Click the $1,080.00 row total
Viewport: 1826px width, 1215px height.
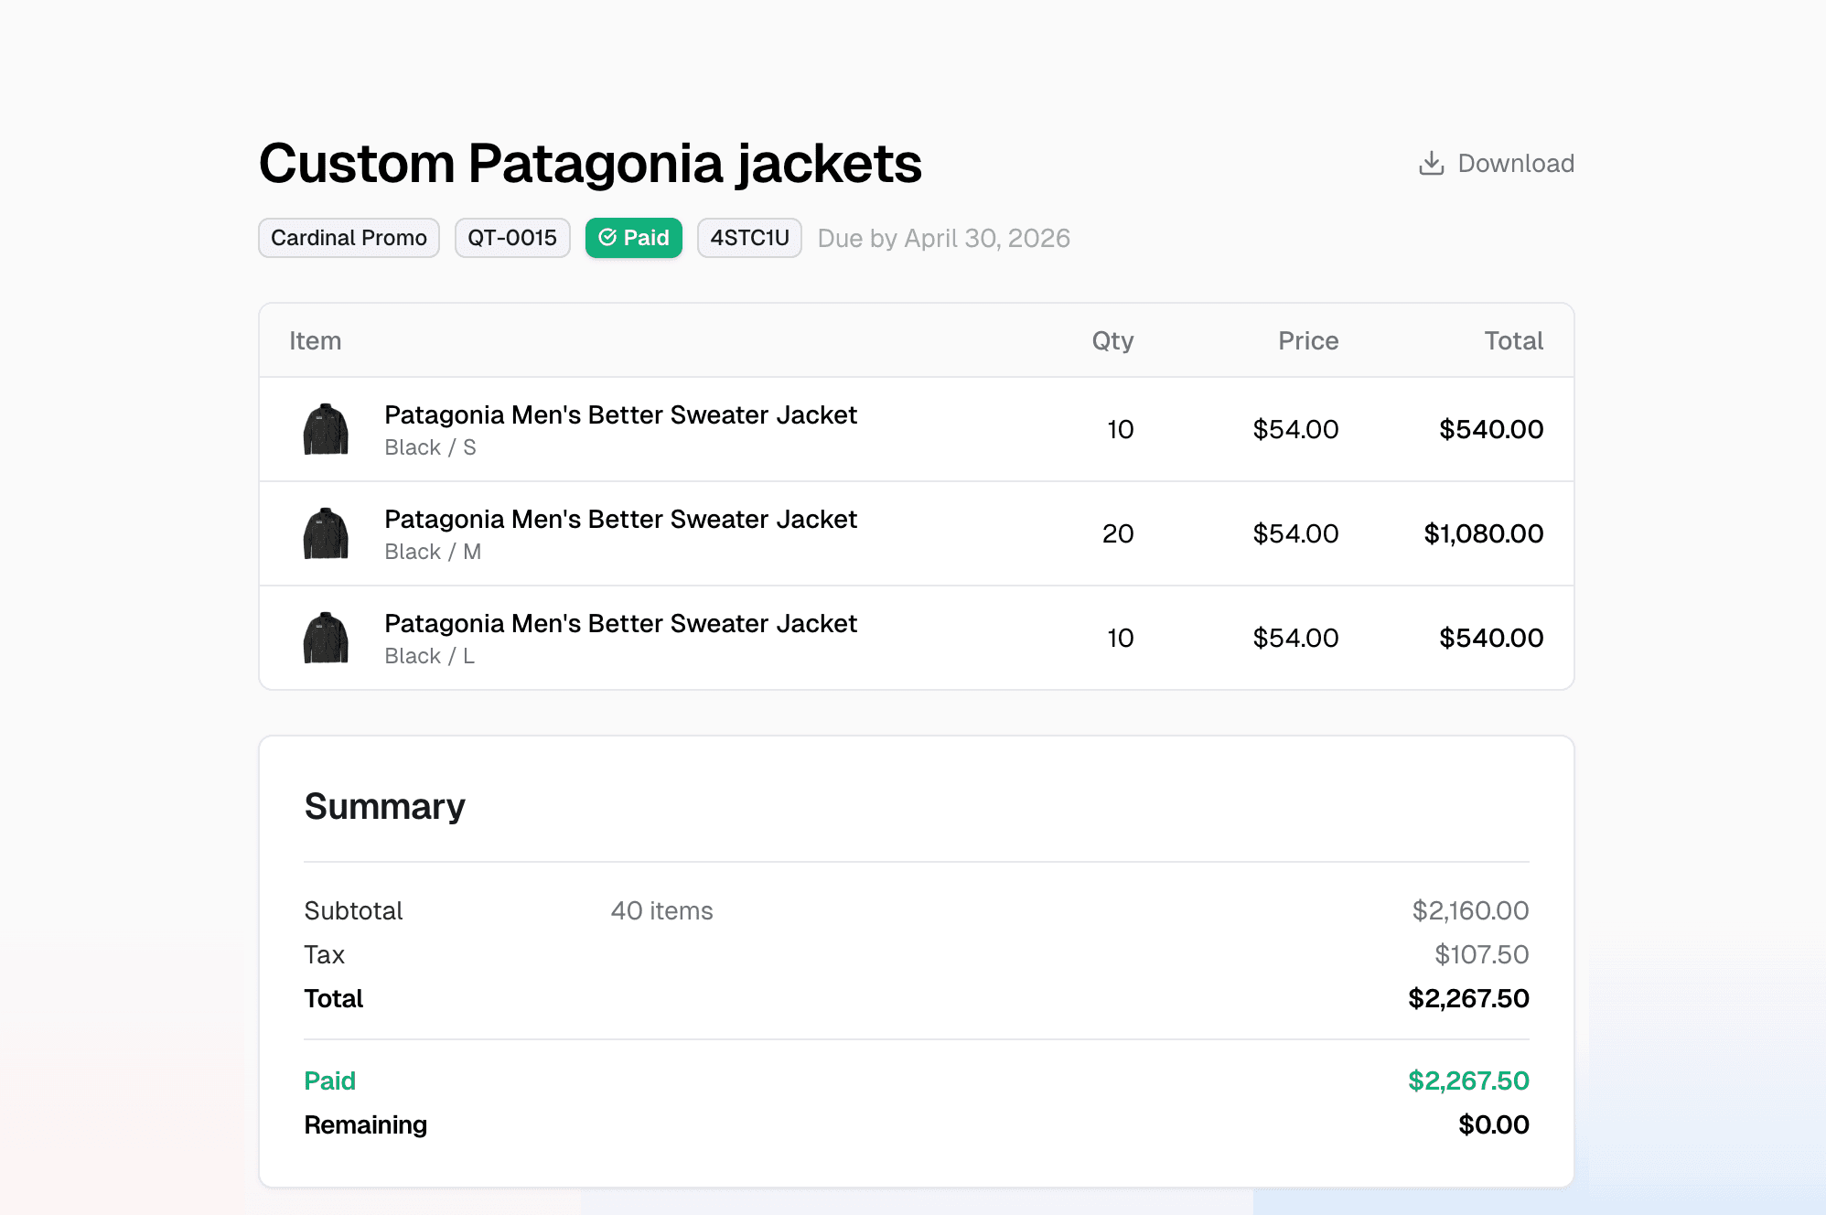(x=1484, y=533)
